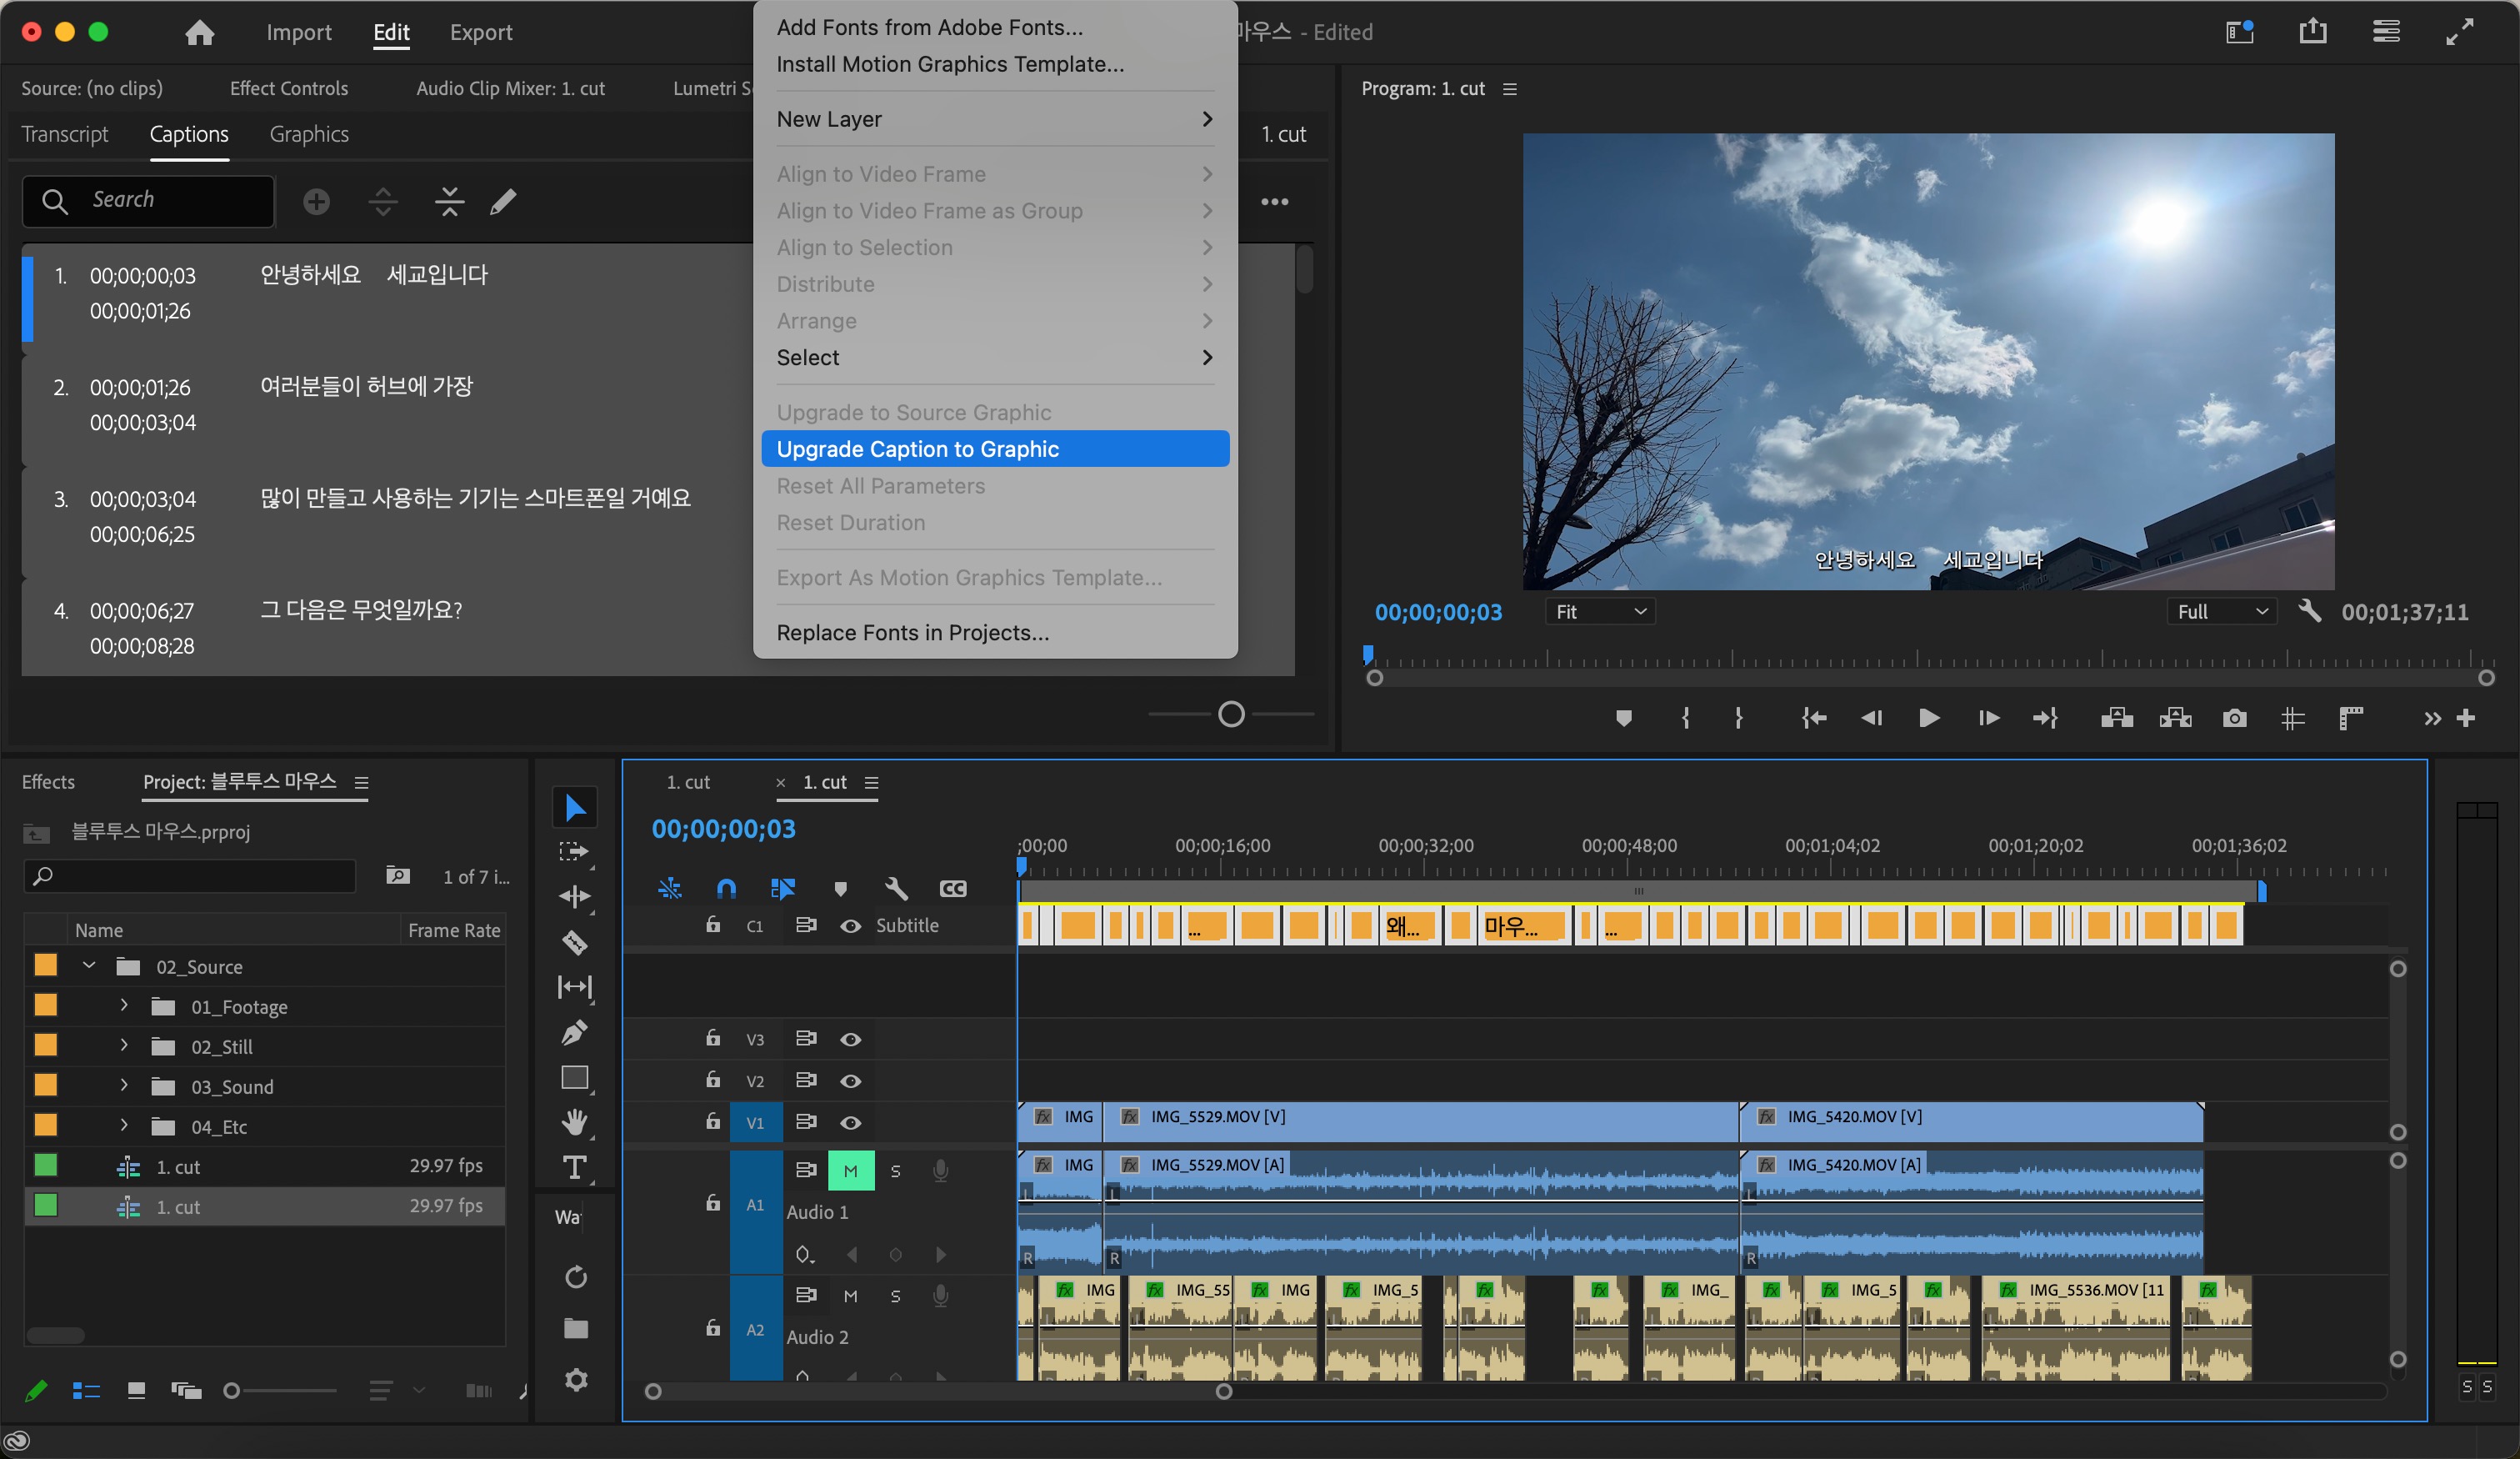Select the Pen tool
2520x1459 pixels.
coord(574,1031)
